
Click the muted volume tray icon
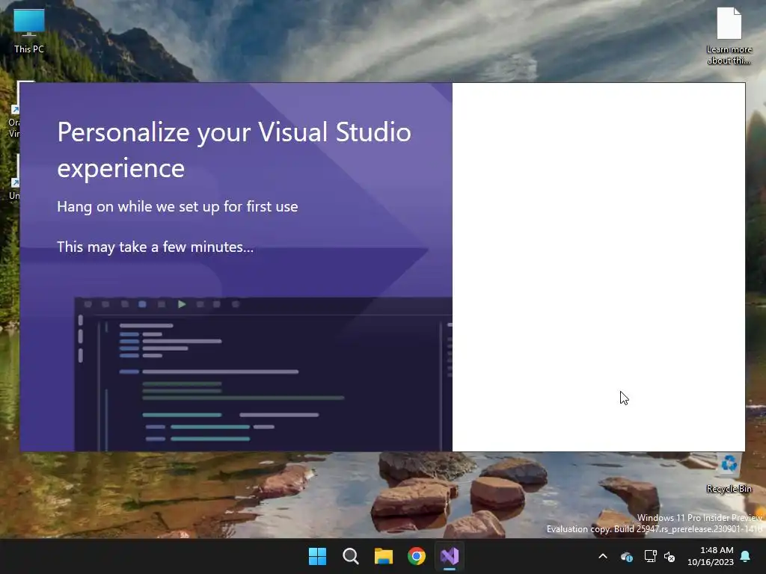click(x=670, y=556)
